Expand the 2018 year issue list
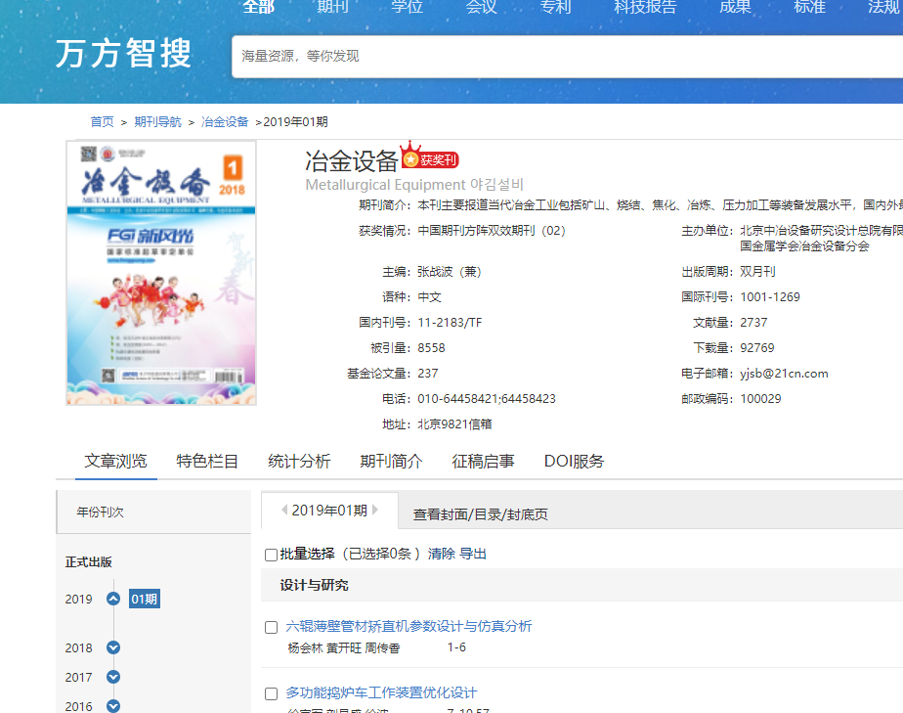Viewport: 903px width, 713px height. (113, 647)
